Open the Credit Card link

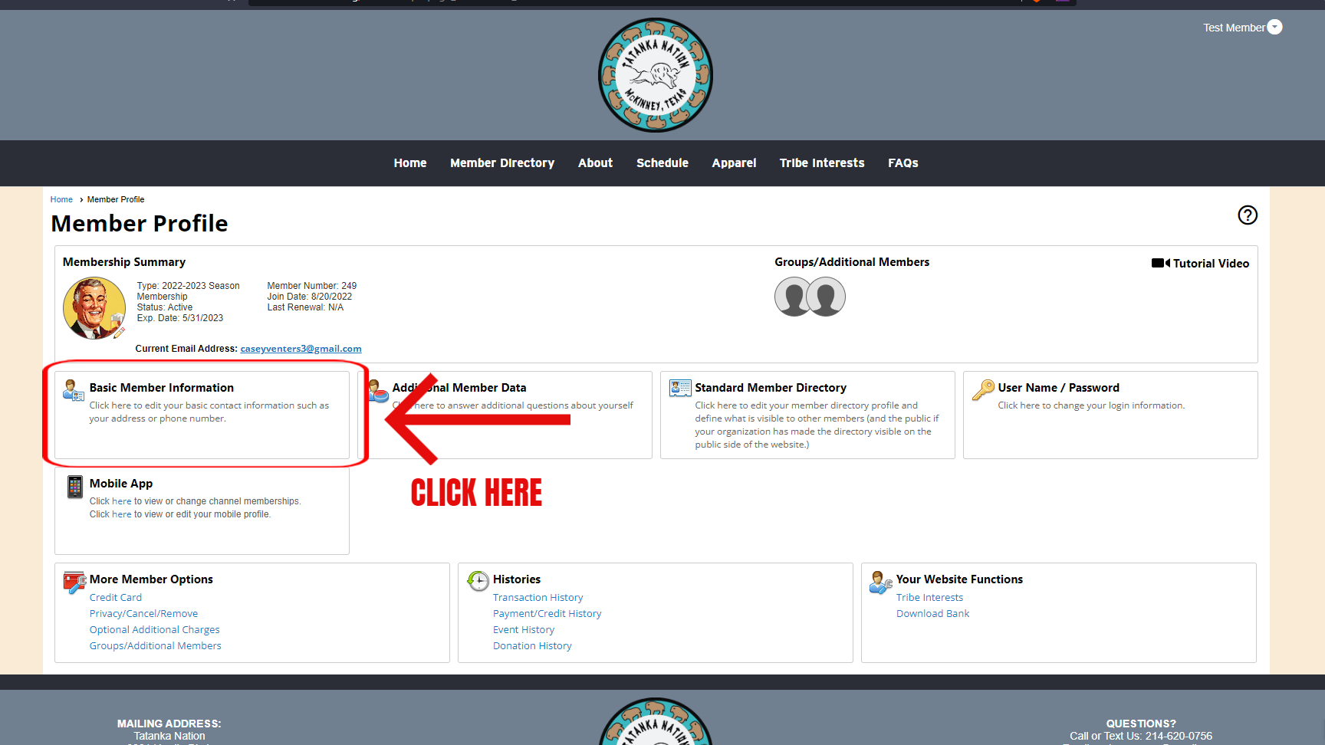116,598
